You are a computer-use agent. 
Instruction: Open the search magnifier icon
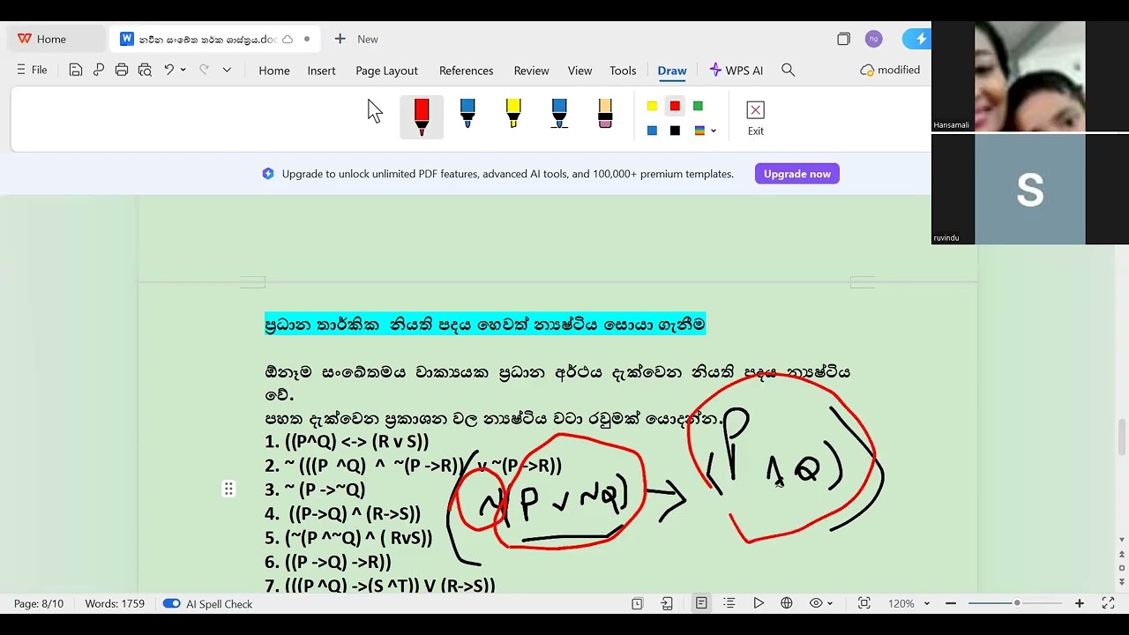(789, 70)
